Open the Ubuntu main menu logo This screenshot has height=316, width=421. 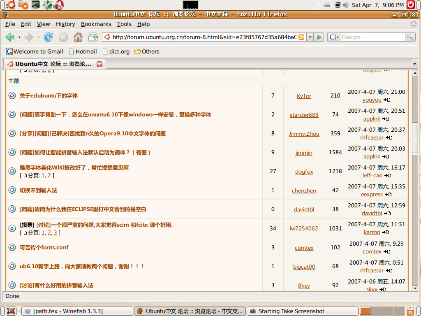[x=11, y=5]
